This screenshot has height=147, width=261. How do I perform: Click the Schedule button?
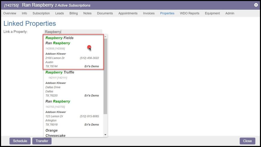(20, 141)
